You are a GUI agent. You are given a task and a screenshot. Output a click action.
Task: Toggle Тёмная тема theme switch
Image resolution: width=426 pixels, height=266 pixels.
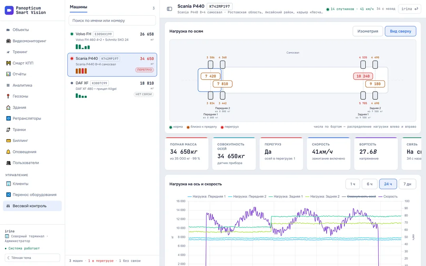click(x=32, y=258)
